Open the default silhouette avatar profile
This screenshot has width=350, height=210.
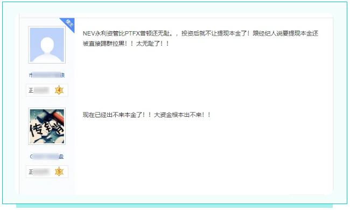tap(47, 45)
